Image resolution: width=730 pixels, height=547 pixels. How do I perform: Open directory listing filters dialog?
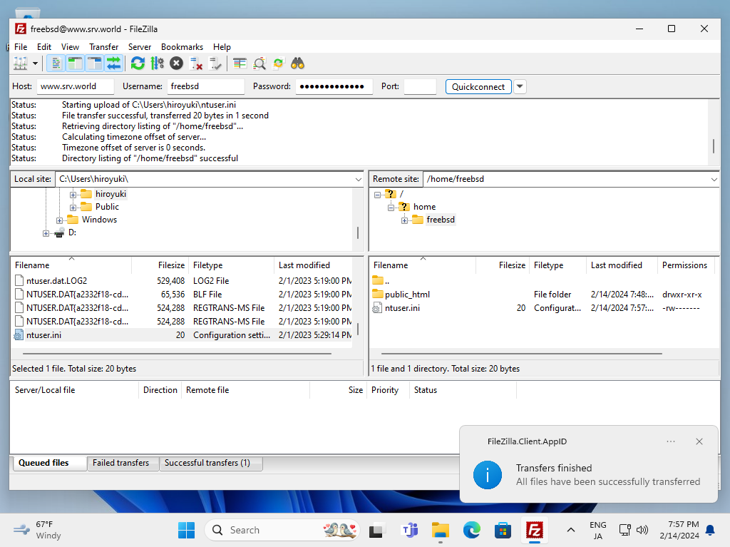click(x=240, y=63)
